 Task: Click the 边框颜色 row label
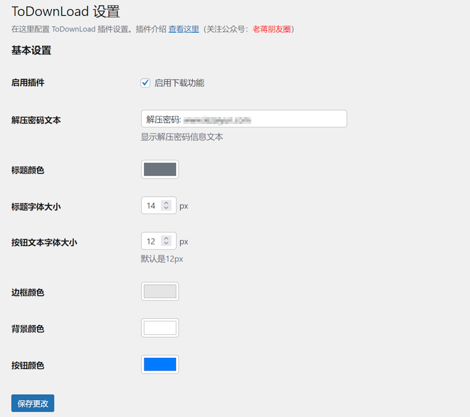point(28,292)
